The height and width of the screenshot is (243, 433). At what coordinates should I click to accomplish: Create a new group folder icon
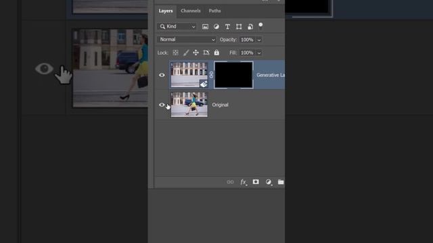point(281,182)
